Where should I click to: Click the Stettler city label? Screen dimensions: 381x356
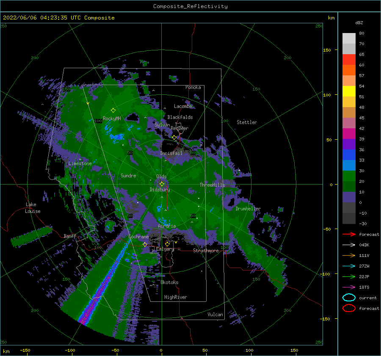(247, 122)
